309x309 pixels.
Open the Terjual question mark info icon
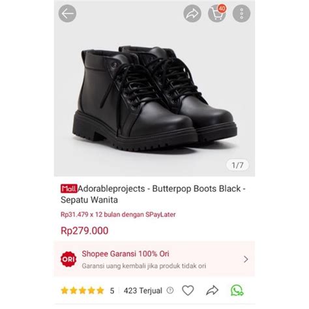click(170, 290)
